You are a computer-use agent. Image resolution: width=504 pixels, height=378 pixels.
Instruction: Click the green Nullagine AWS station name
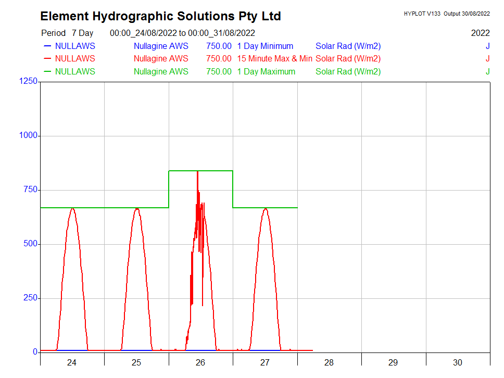(161, 72)
